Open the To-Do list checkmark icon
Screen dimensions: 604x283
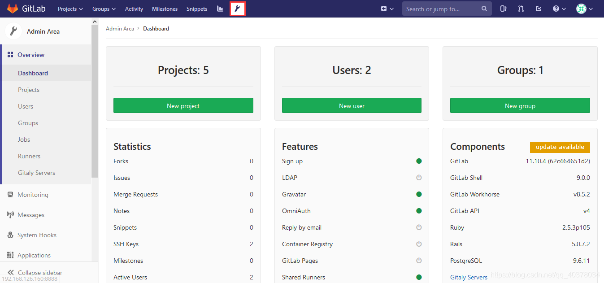click(x=539, y=9)
